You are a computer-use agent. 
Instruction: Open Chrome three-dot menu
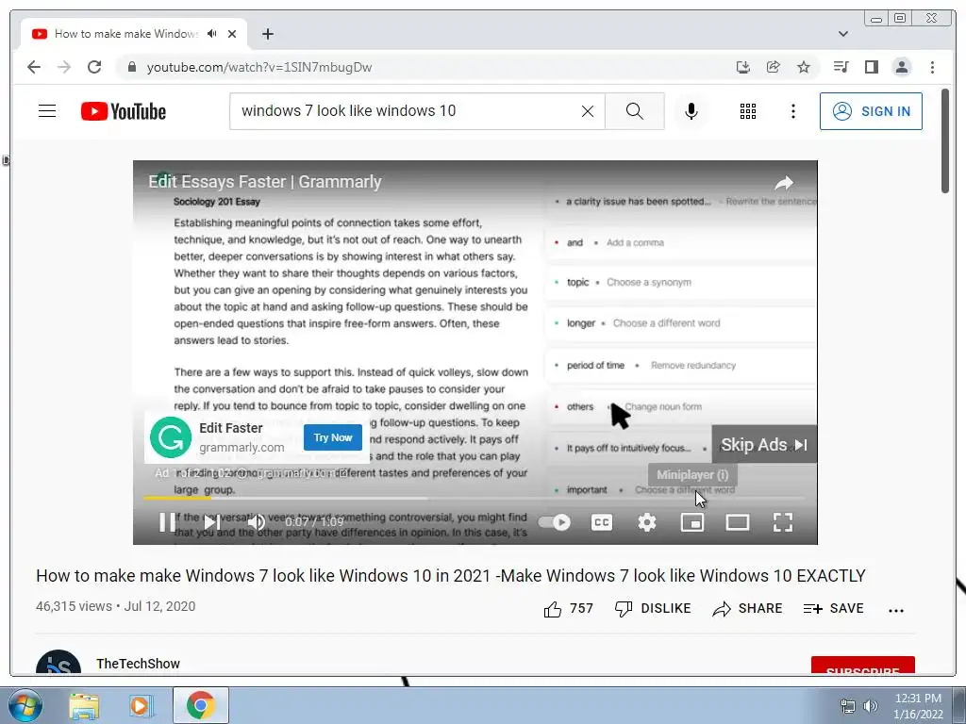pos(932,67)
